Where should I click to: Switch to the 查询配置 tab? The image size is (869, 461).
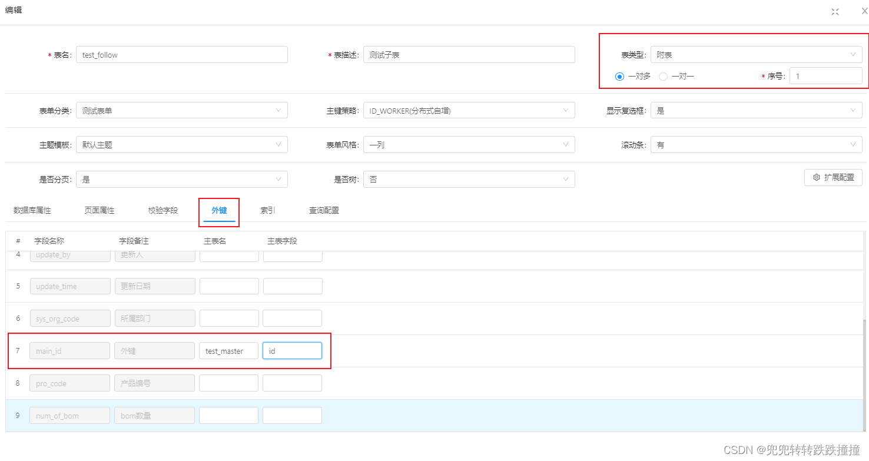tap(324, 210)
